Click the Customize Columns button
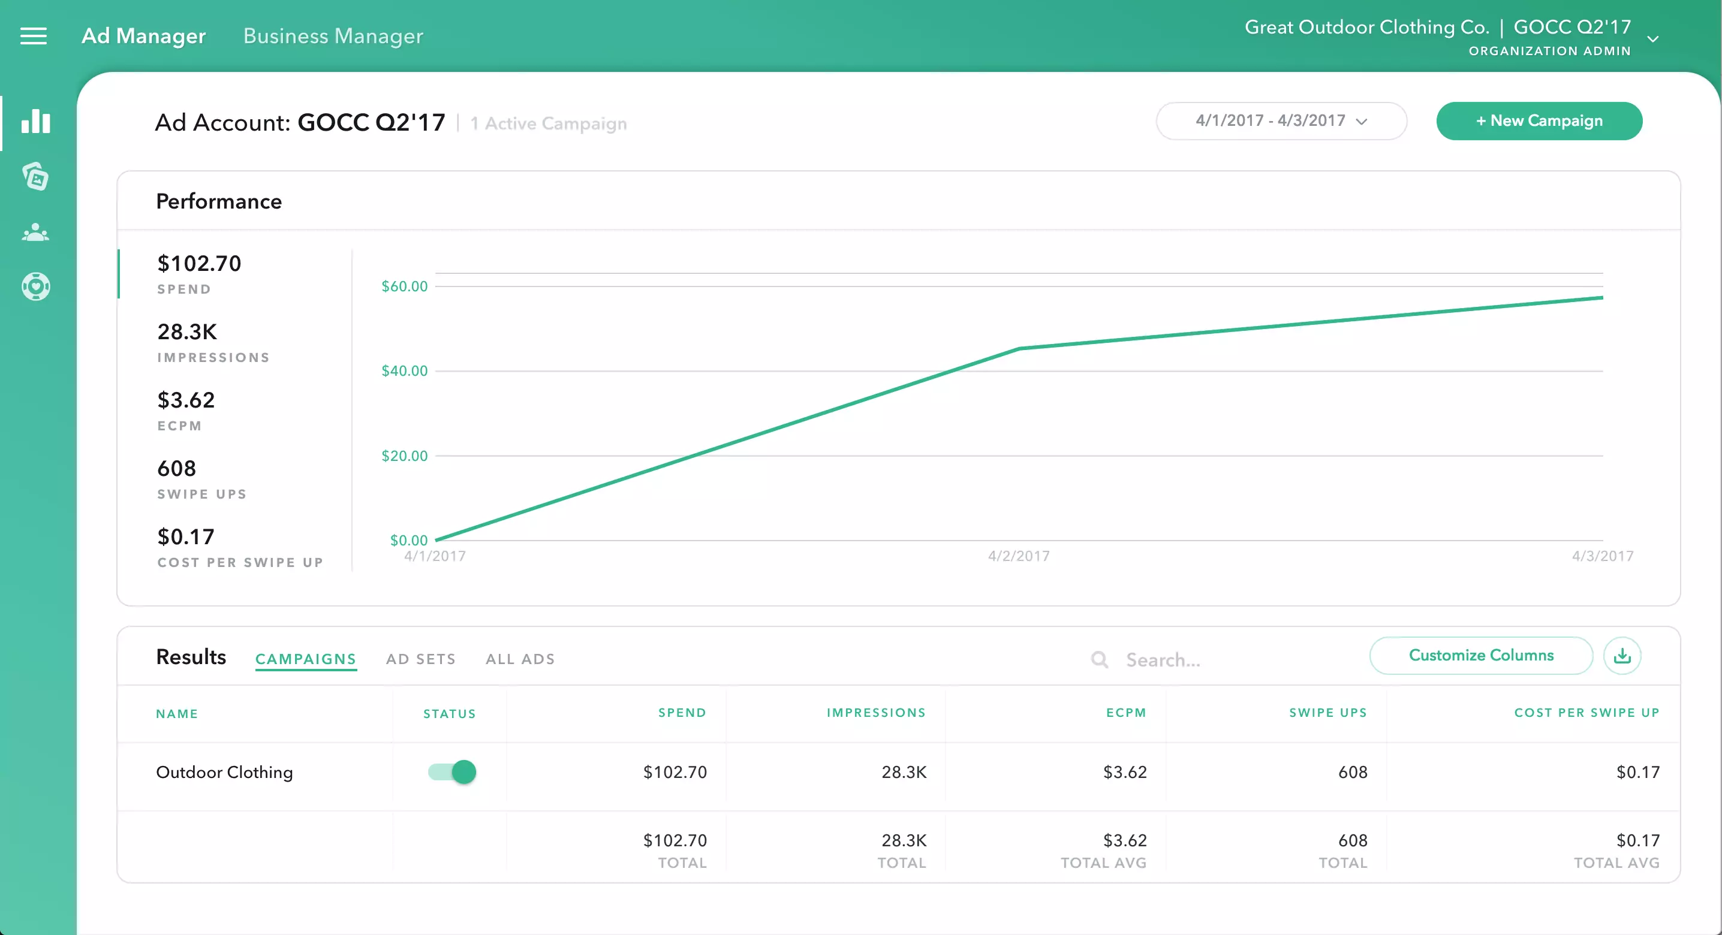Image resolution: width=1722 pixels, height=935 pixels. click(x=1481, y=656)
